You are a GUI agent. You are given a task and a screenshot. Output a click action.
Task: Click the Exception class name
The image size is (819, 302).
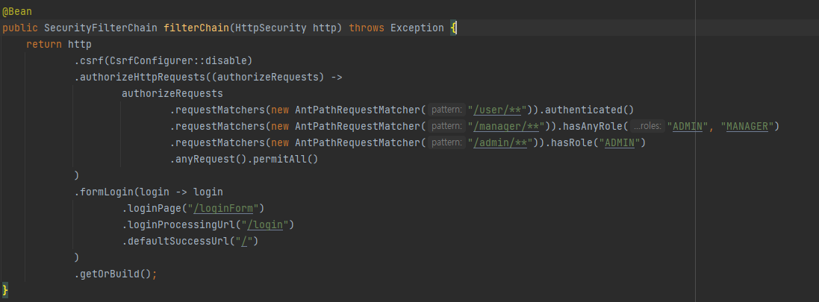click(417, 28)
